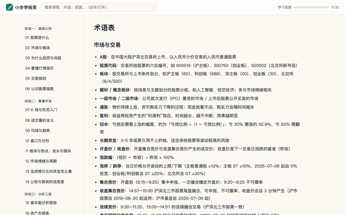Click the 0/32 progress count
The width and height of the screenshot is (345, 215).
(335, 7)
